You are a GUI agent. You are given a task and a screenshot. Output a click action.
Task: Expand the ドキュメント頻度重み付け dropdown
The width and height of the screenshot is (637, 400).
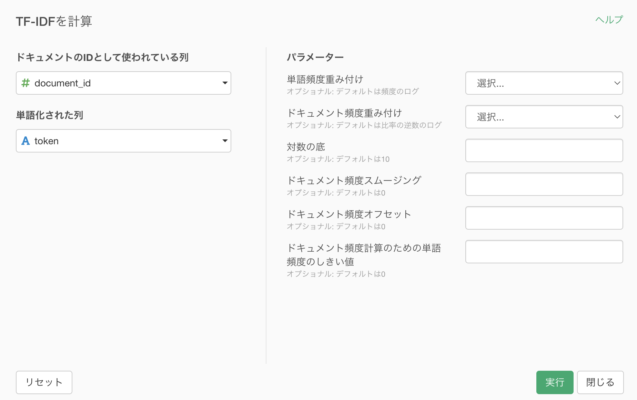(544, 117)
